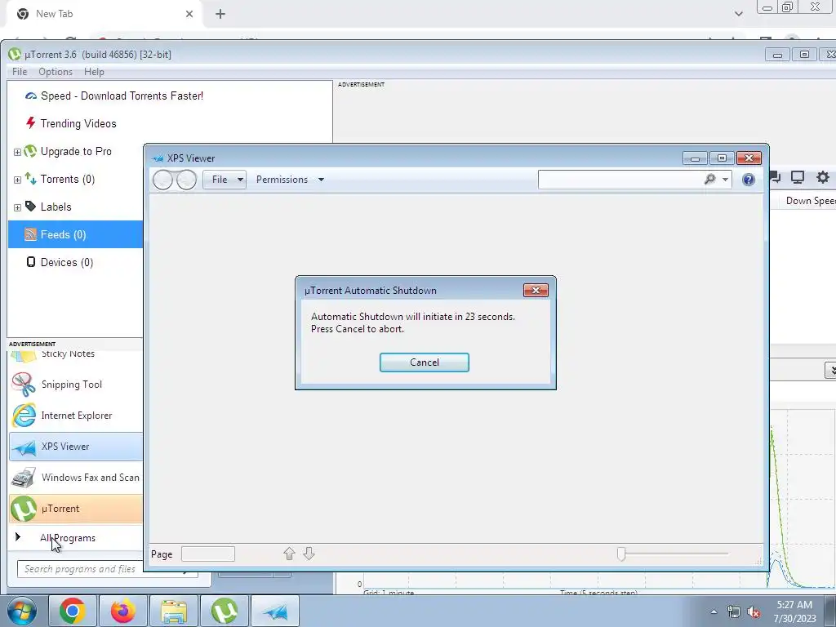Expand All Programs in Start menu
Screen dimensions: 836x627
pos(68,538)
